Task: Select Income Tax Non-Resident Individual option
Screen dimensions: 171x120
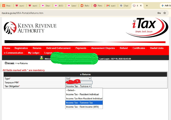Action: [x=84, y=99]
